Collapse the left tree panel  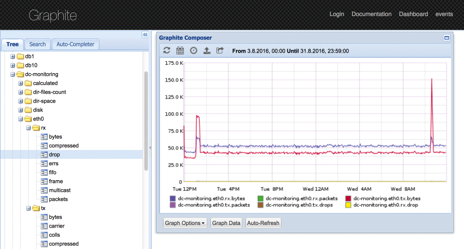pos(145,35)
